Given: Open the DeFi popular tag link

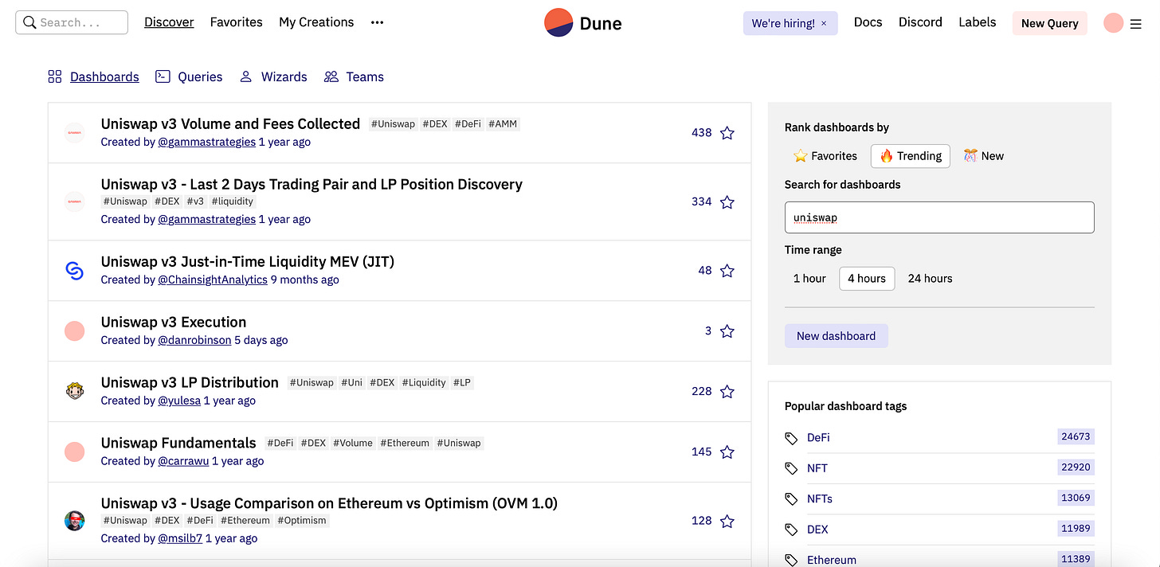Looking at the screenshot, I should point(818,437).
